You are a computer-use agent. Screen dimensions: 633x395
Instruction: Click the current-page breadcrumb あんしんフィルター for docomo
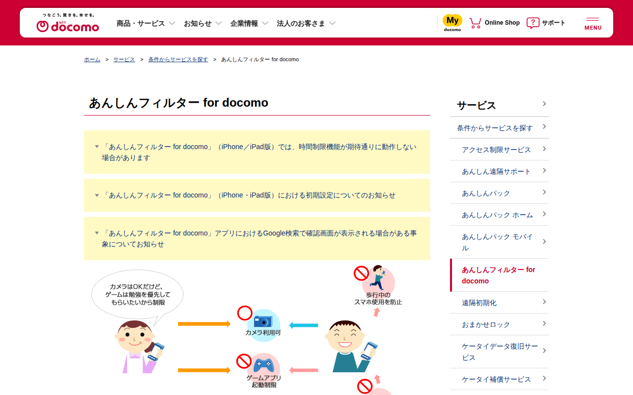pos(260,59)
